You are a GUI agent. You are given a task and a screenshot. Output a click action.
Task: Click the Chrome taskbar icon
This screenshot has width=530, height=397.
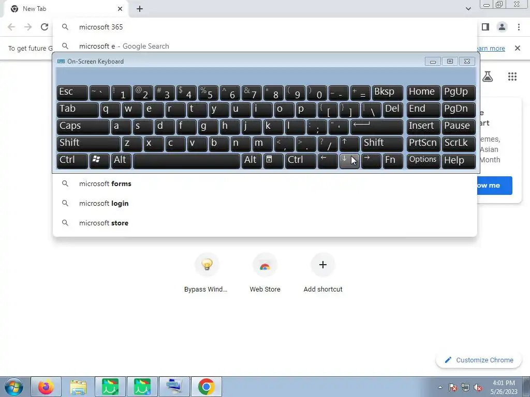tap(207, 387)
